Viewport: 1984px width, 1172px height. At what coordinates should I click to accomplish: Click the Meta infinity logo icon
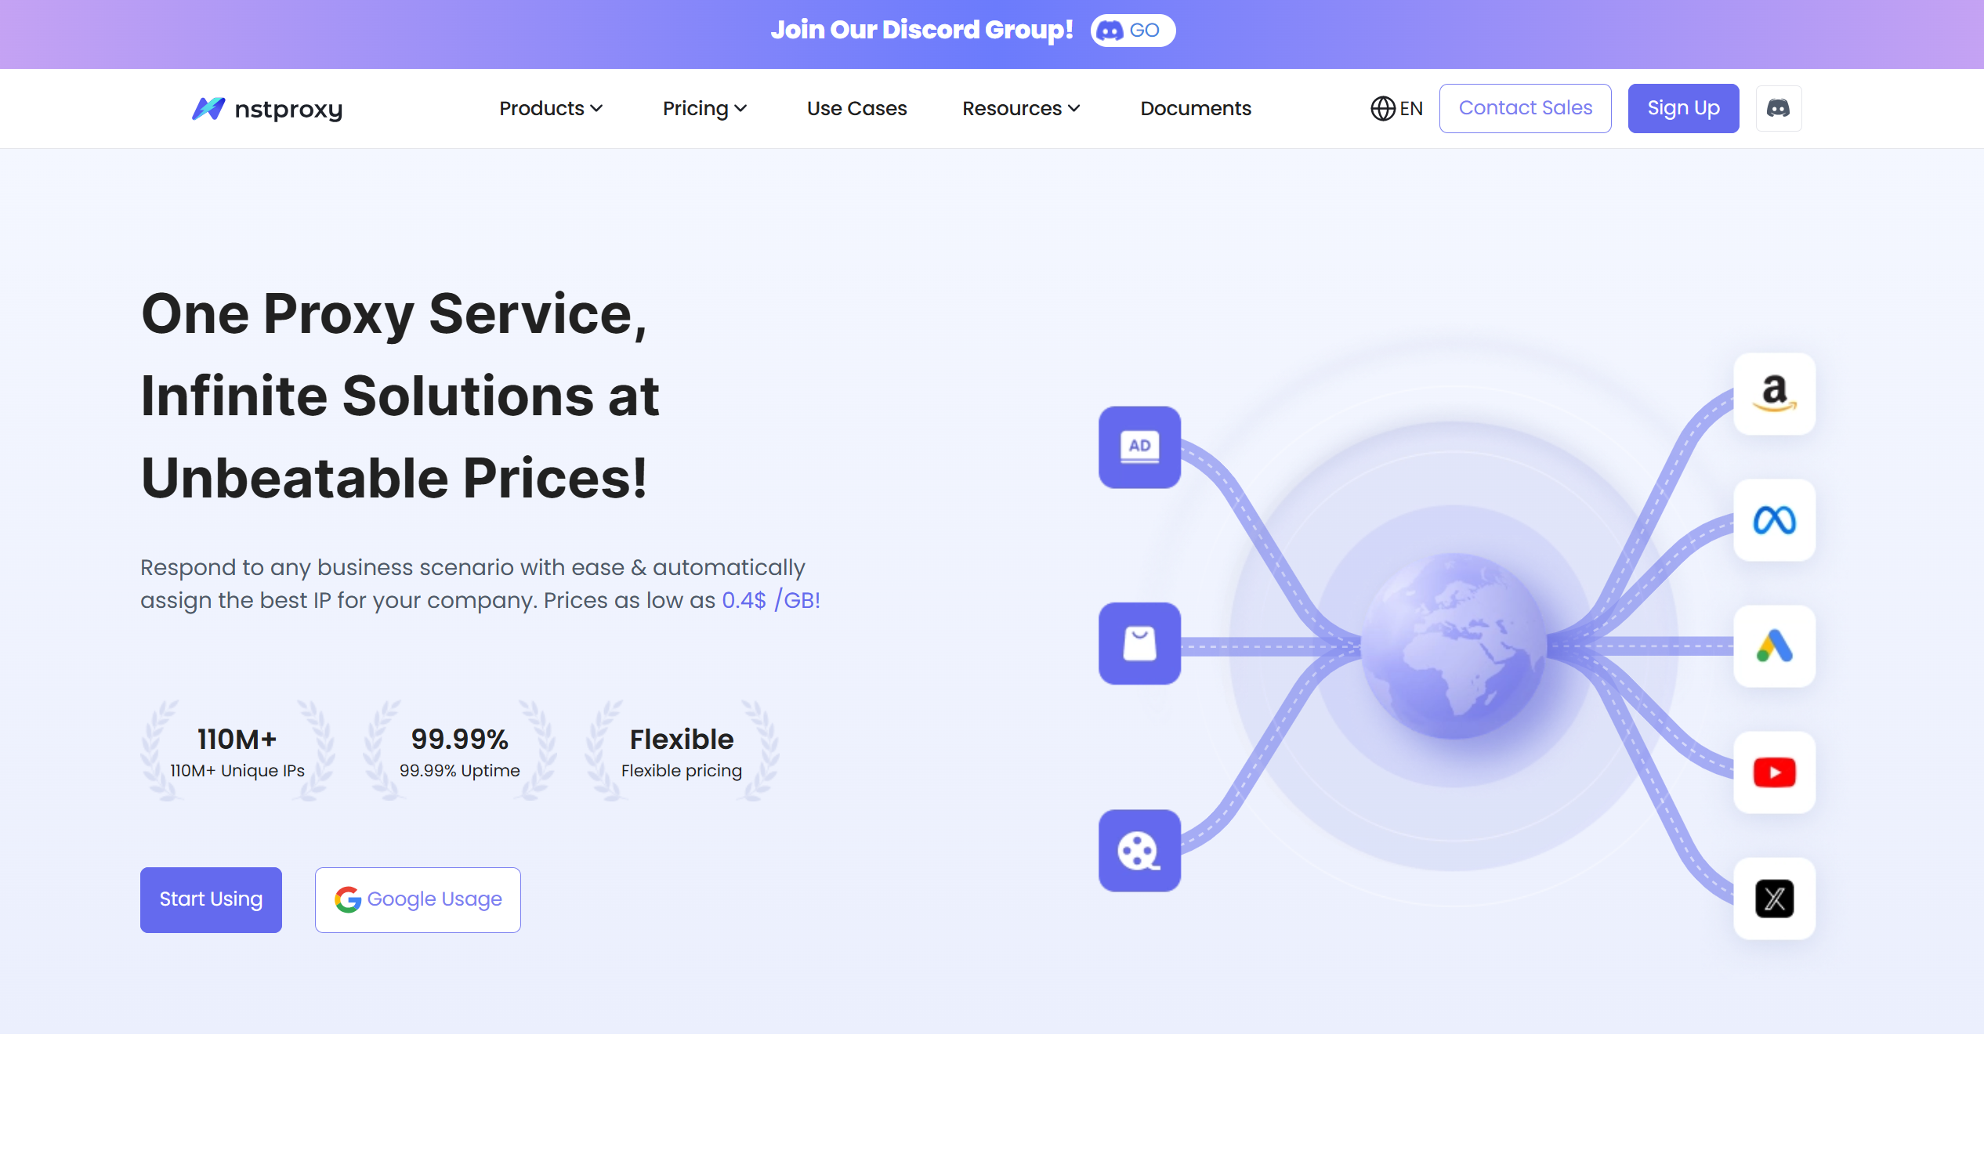click(1774, 519)
